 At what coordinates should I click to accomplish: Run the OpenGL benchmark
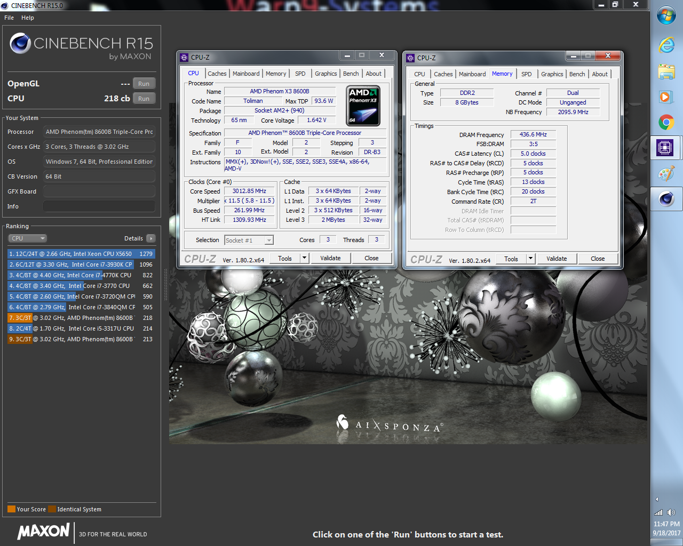pyautogui.click(x=144, y=84)
